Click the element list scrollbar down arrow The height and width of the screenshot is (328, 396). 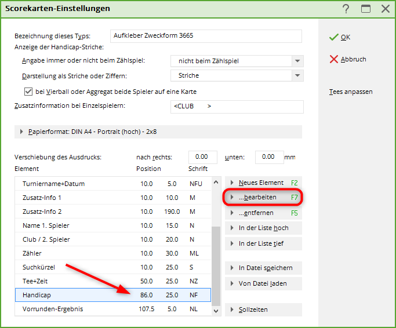click(216, 311)
